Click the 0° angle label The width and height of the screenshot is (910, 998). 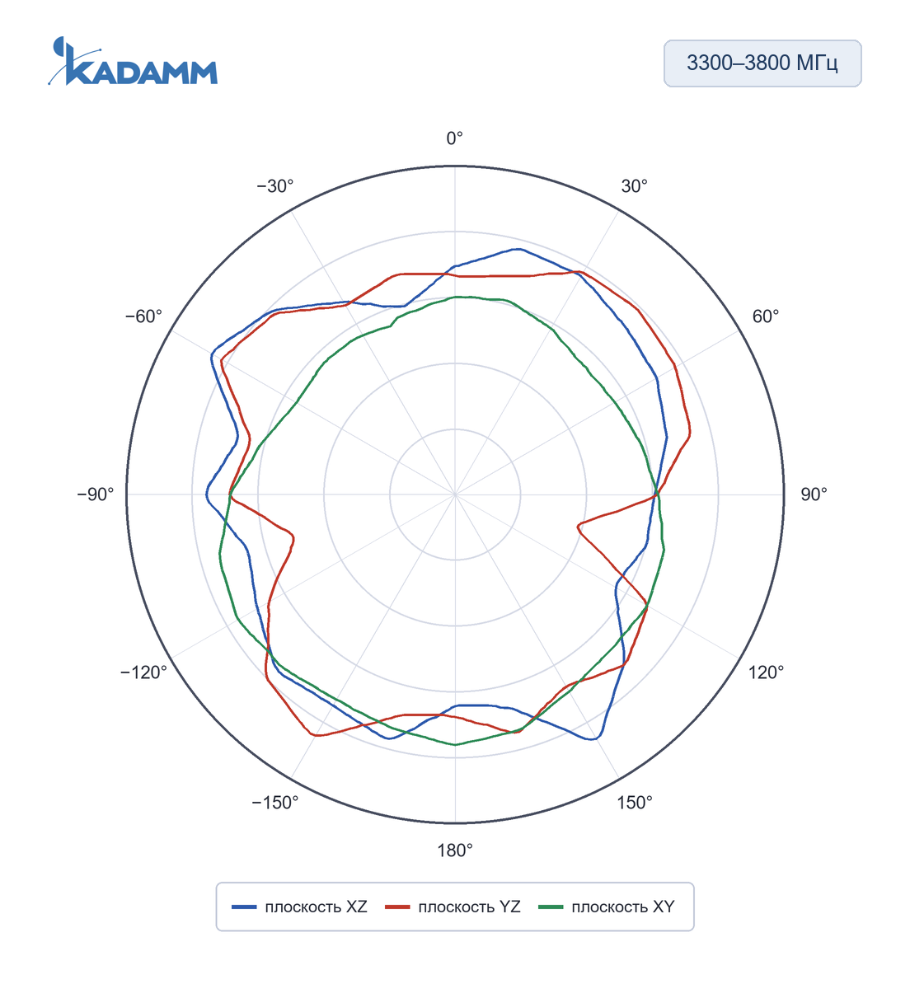click(x=455, y=138)
